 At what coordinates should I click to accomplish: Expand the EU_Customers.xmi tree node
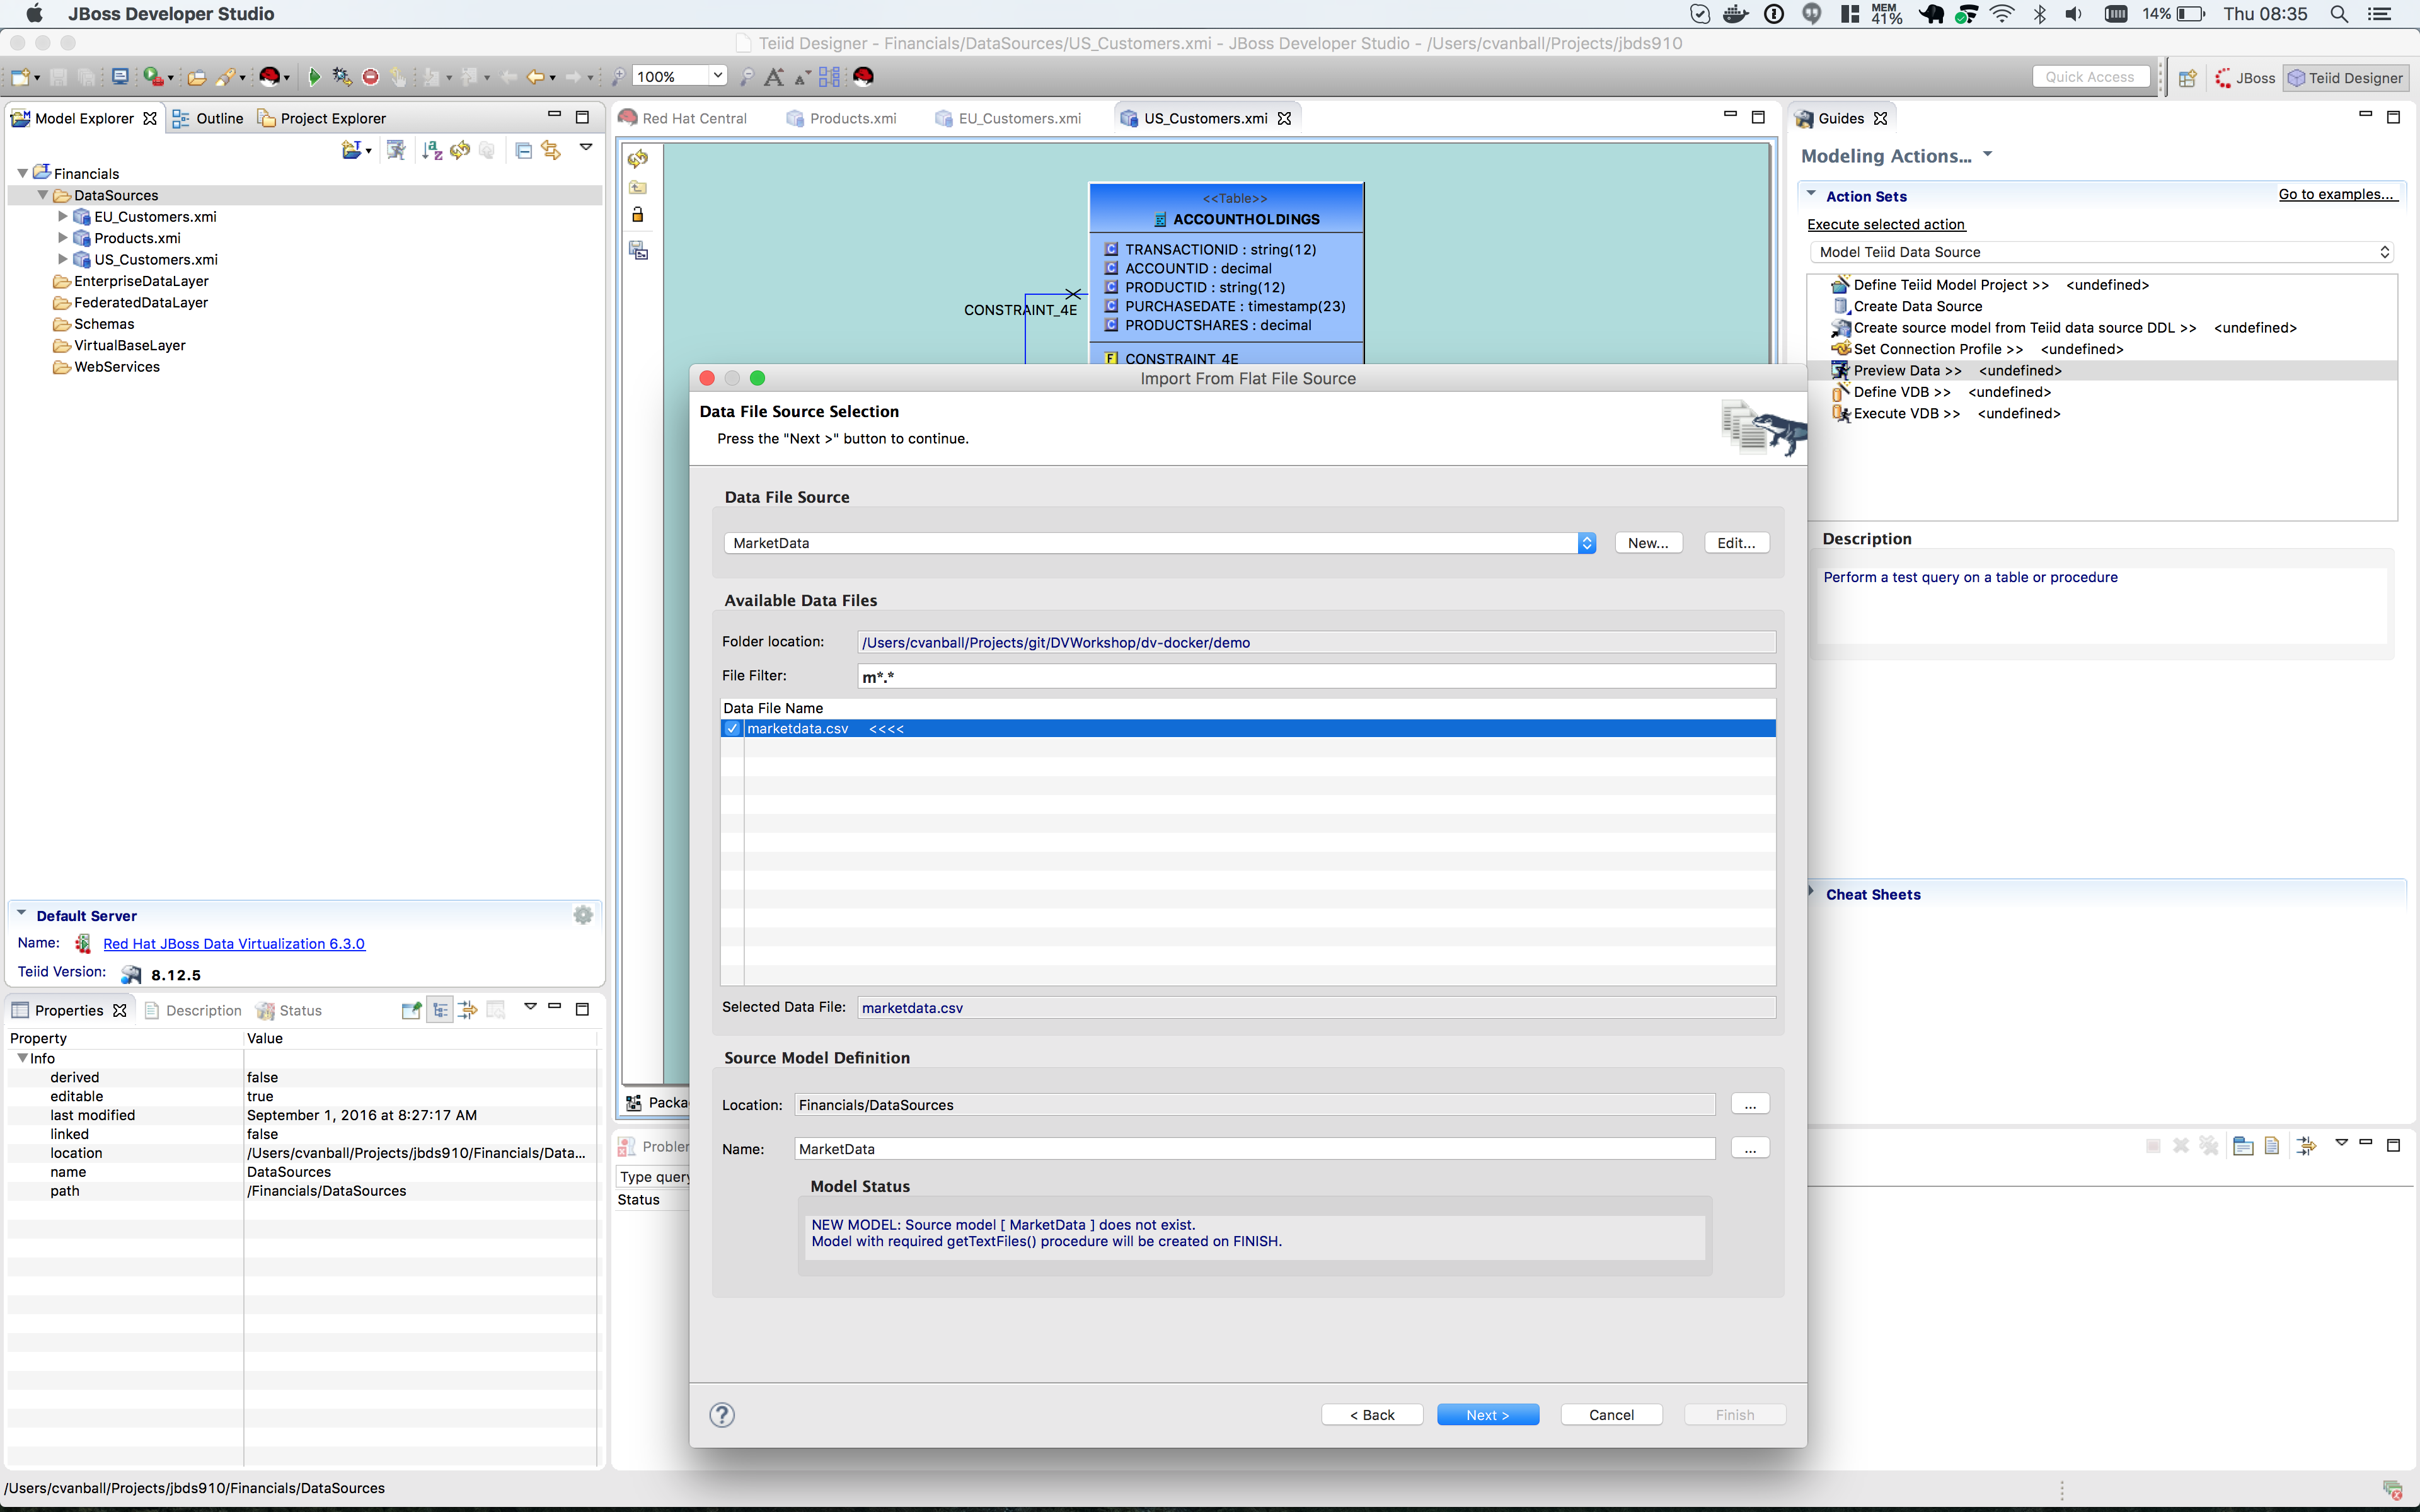click(x=63, y=216)
